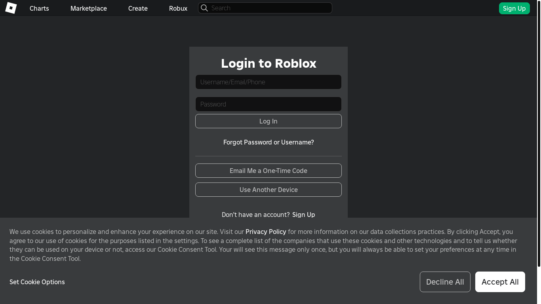Open the Robux nav item
Viewport: 541px width, 304px height.
point(178,8)
